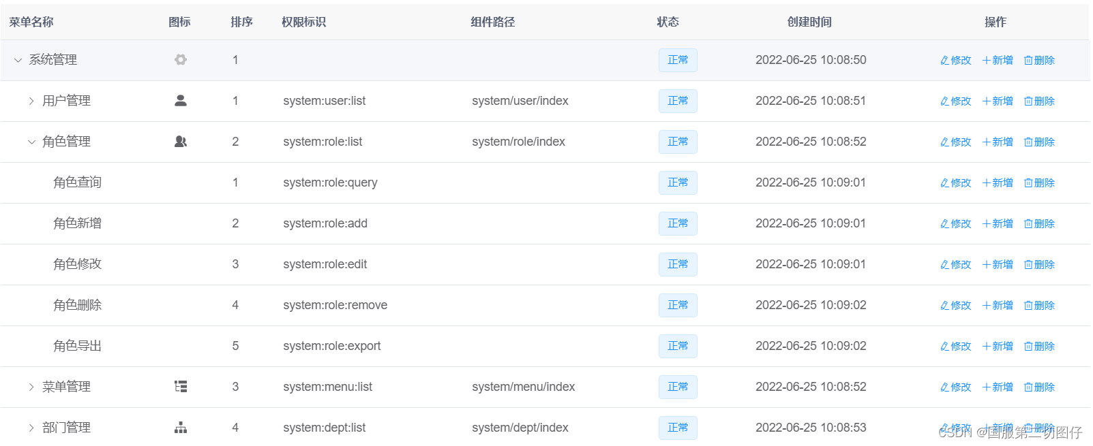
Task: Click 新增 in the 角色查询 row
Action: point(998,182)
